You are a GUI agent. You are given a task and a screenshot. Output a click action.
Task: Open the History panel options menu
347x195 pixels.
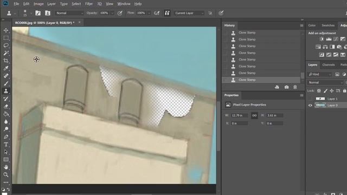tap(301, 25)
